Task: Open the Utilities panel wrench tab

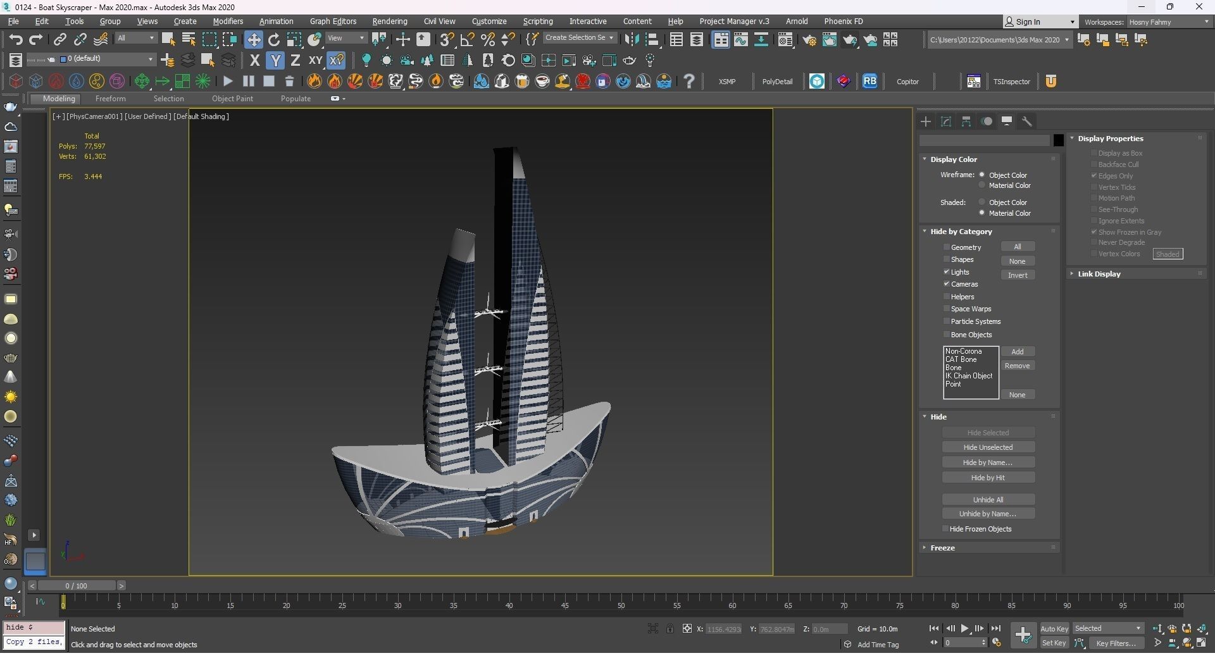Action: (x=1027, y=121)
